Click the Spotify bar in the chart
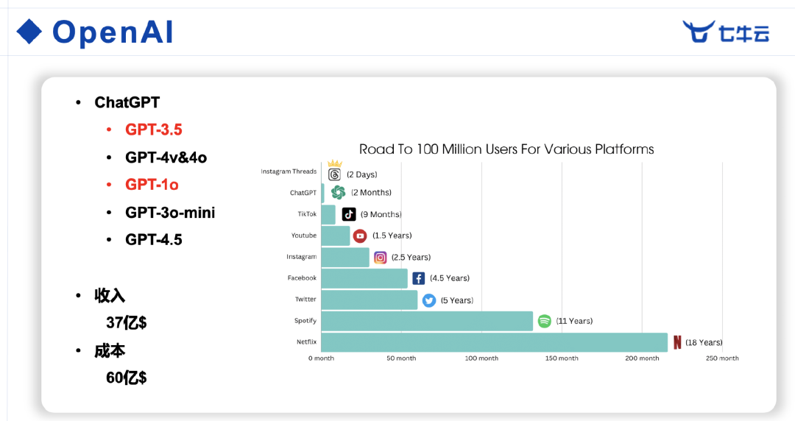Image resolution: width=795 pixels, height=421 pixels. (x=427, y=321)
